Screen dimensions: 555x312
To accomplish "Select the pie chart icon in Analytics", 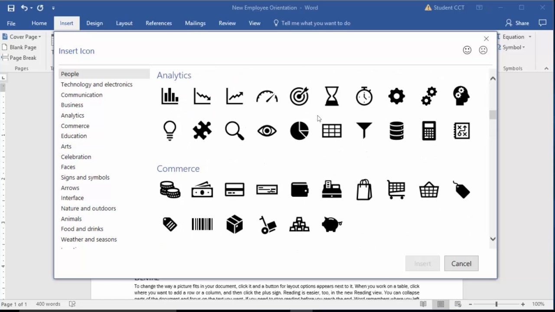I will (299, 130).
